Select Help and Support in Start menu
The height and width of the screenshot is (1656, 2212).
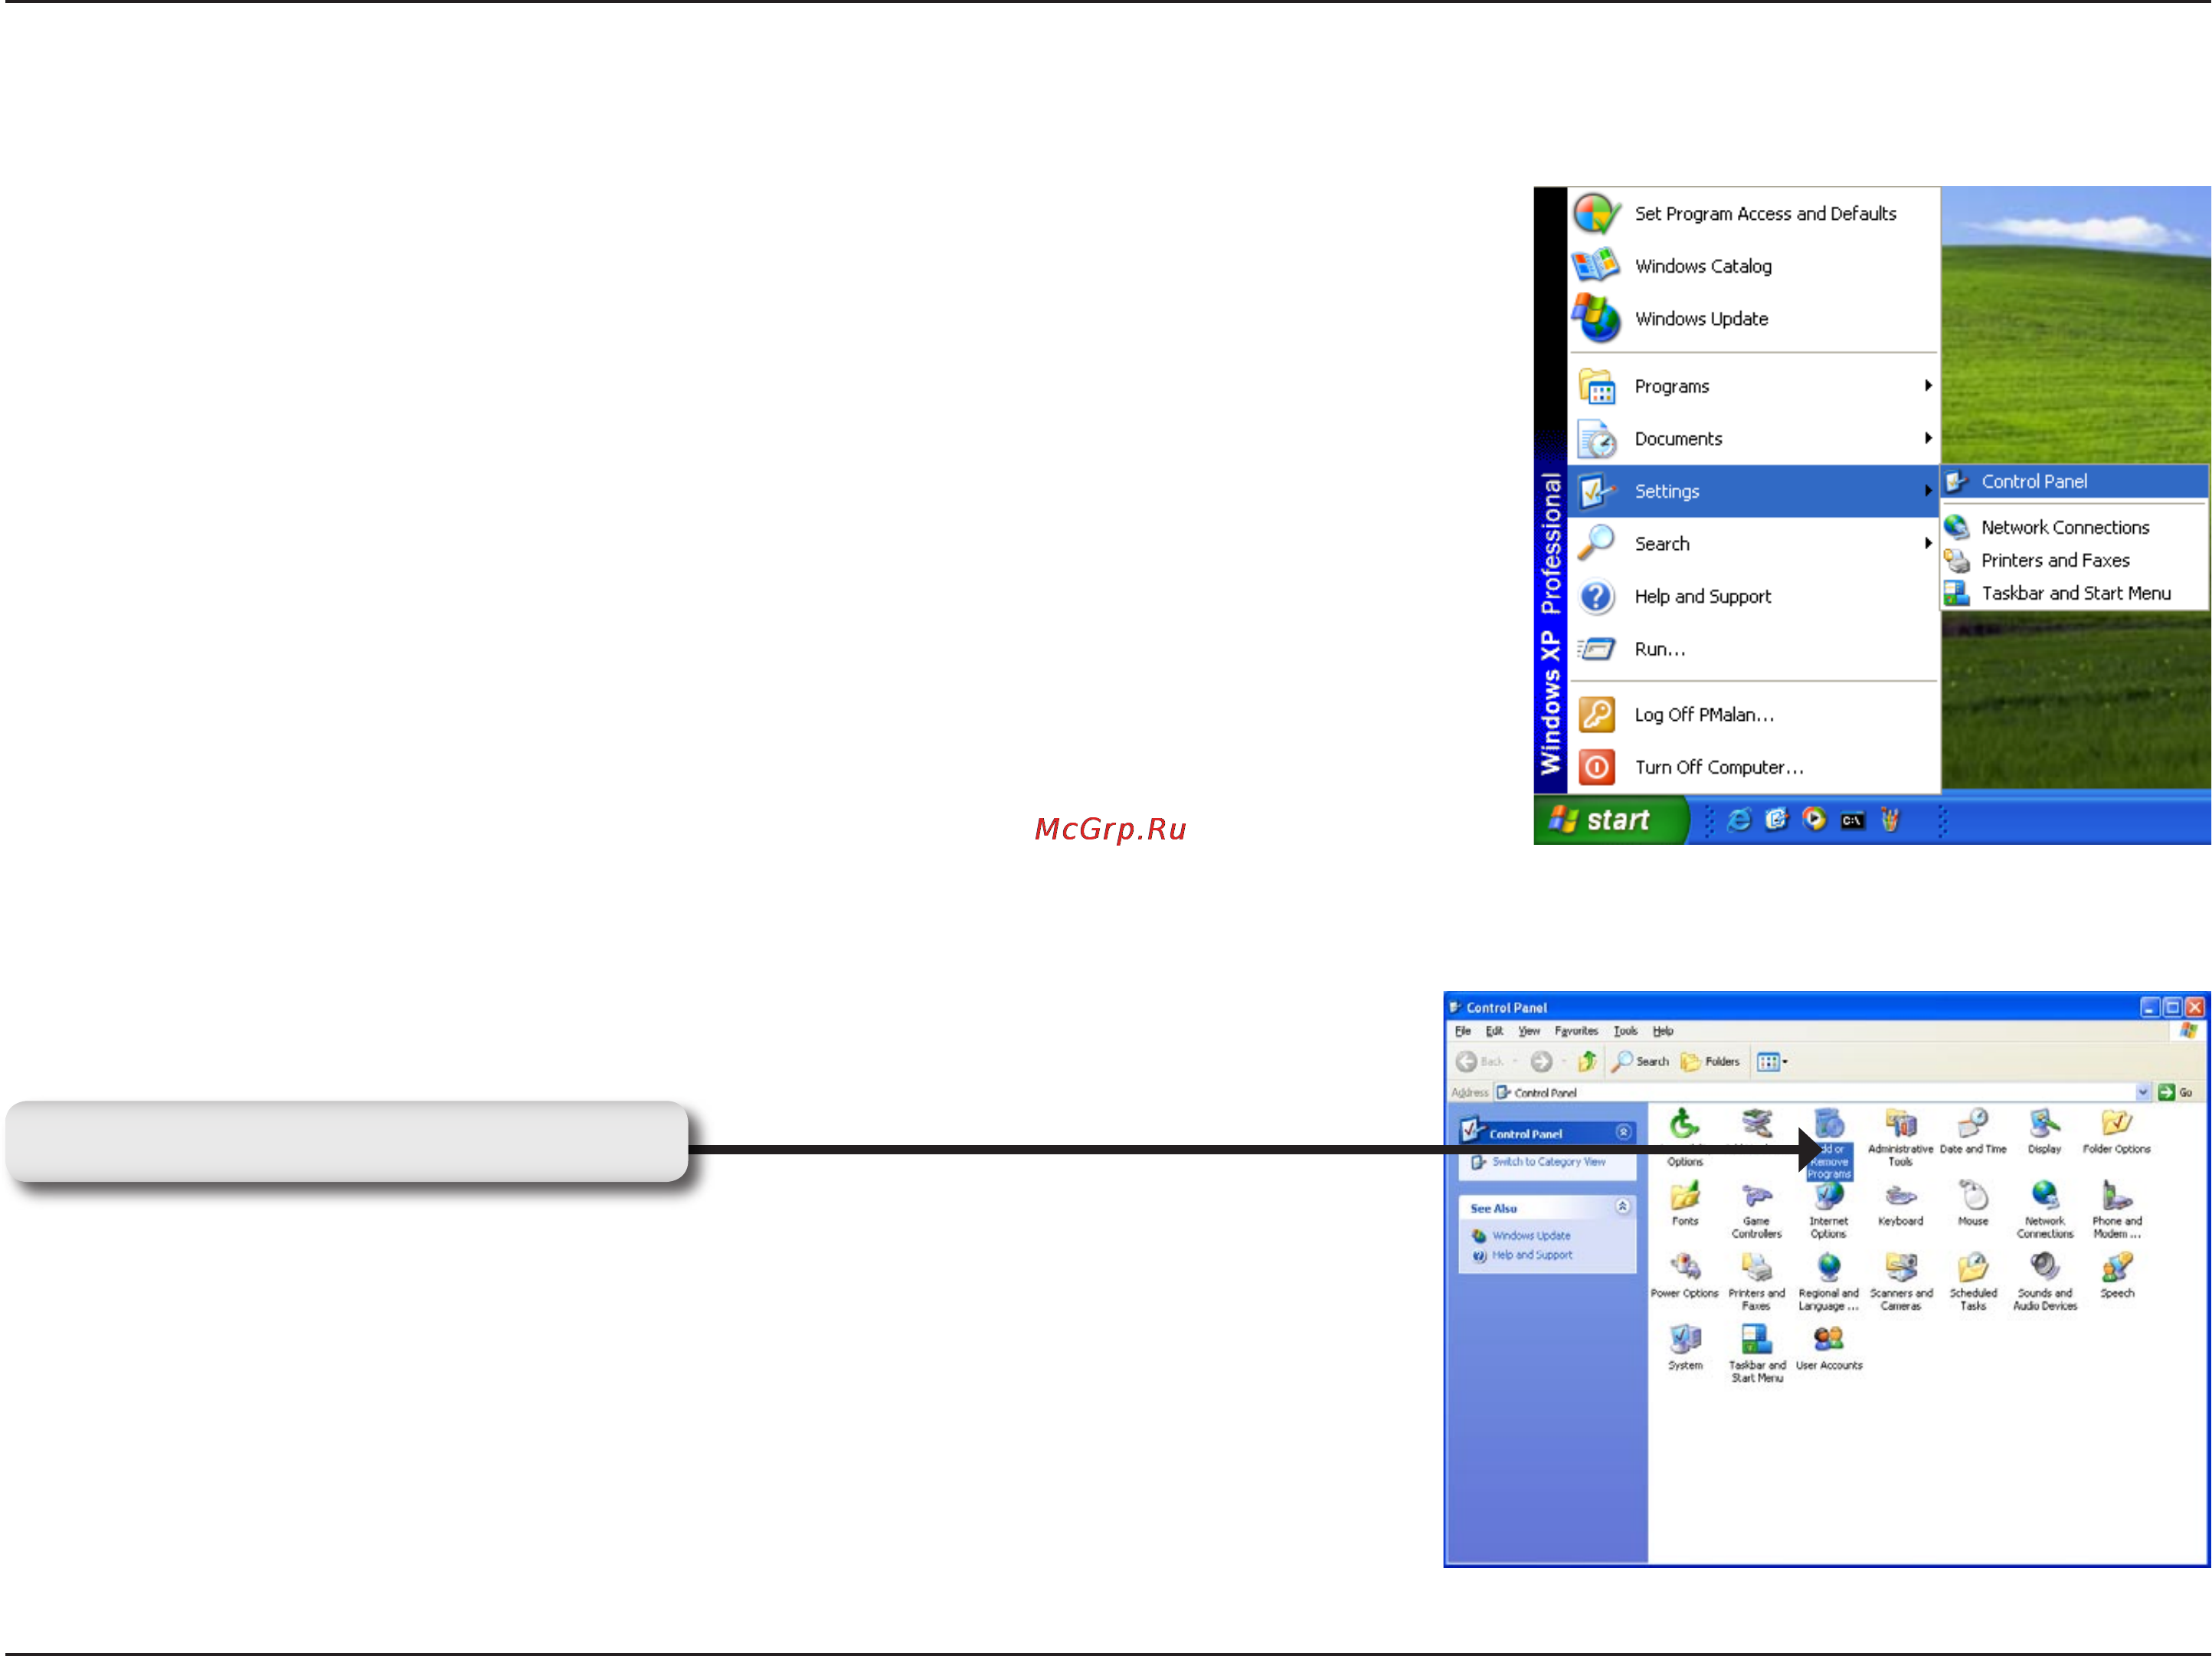(1754, 596)
